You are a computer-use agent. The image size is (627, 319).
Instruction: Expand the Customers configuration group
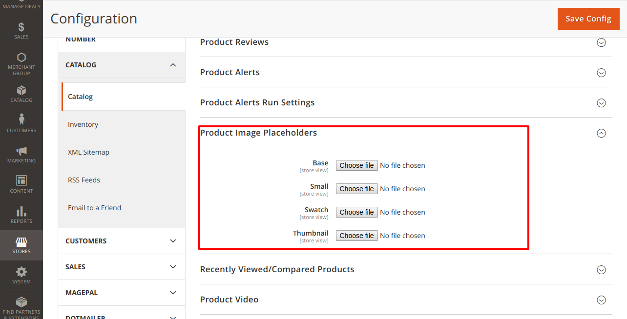tap(122, 241)
